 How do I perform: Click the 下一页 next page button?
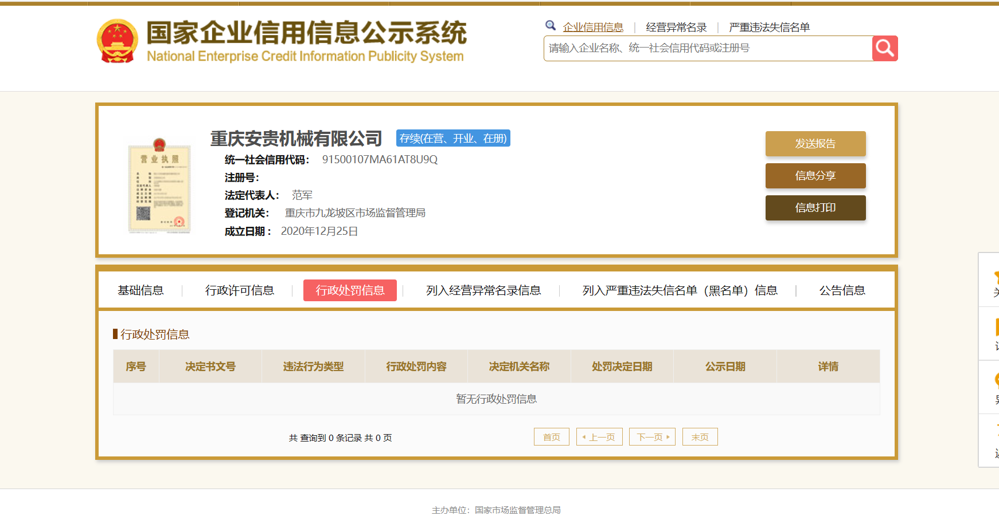pos(652,437)
